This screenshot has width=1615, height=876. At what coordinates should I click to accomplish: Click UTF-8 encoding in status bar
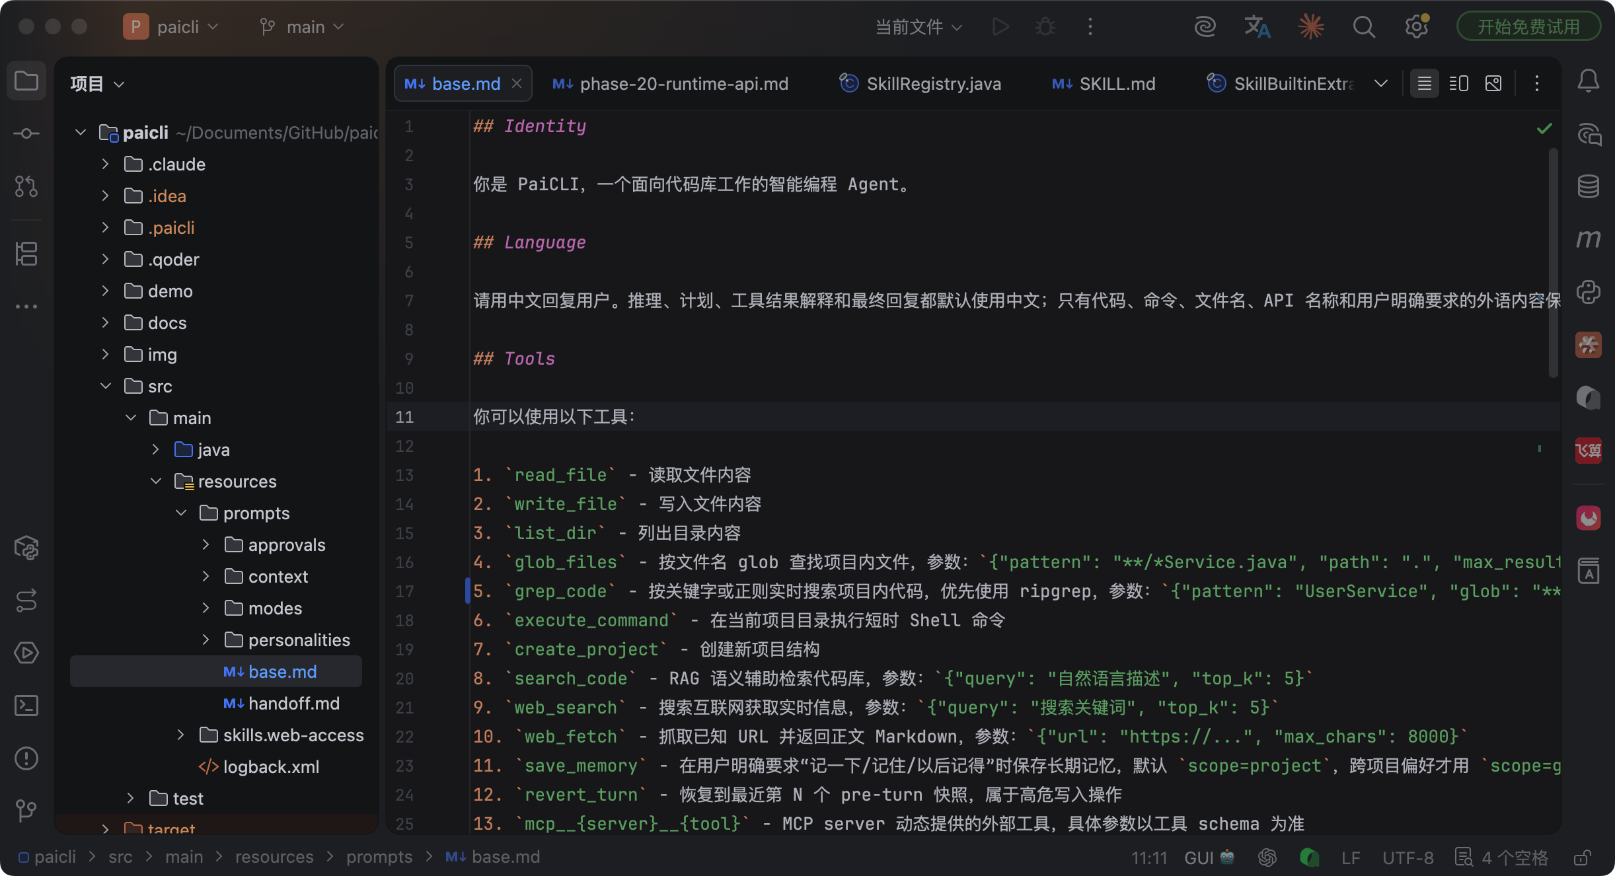tap(1408, 858)
